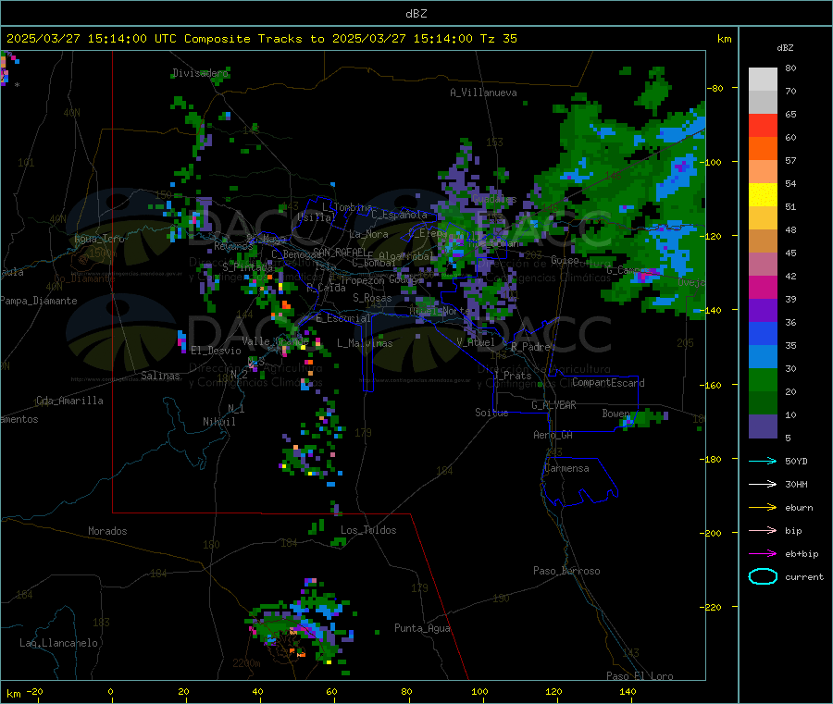Select the light grey swatch below 80 label
Viewport: 833px width, 704px height.
point(763,80)
